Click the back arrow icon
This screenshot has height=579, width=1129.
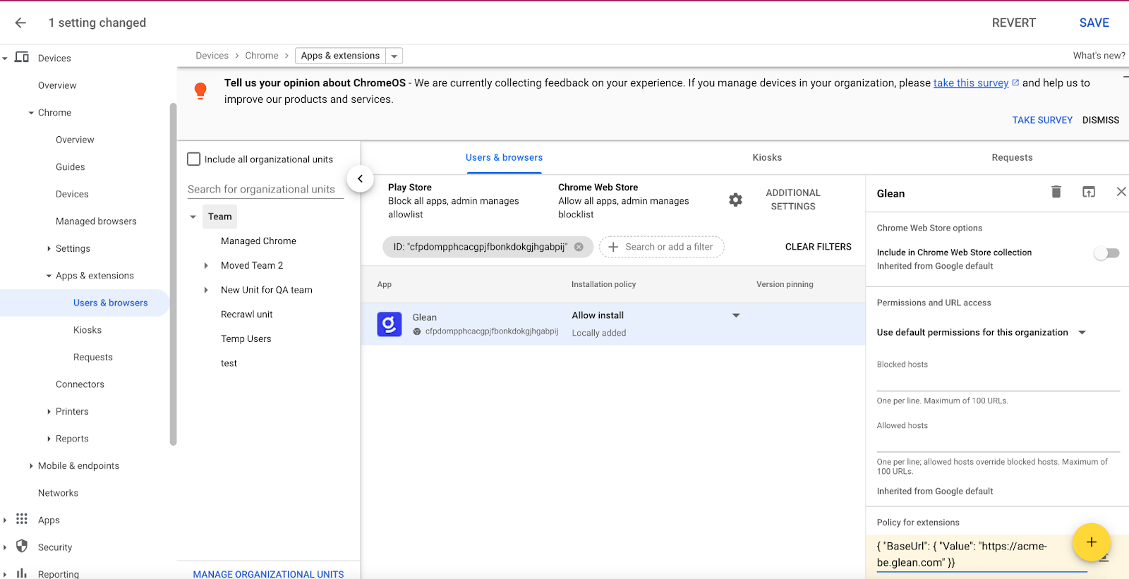[20, 23]
